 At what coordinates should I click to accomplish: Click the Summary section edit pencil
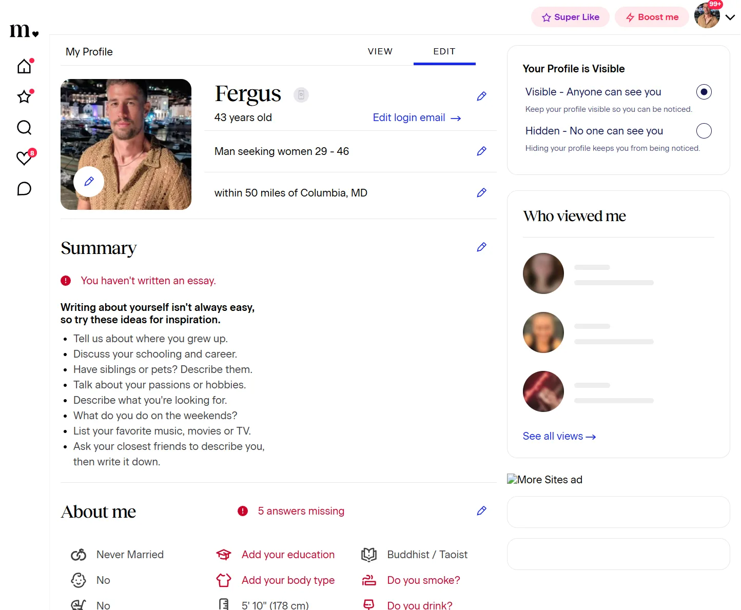click(481, 247)
